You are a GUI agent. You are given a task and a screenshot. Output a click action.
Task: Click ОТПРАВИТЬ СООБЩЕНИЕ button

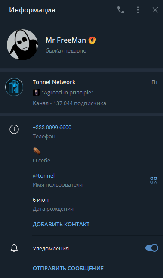pos(68,268)
